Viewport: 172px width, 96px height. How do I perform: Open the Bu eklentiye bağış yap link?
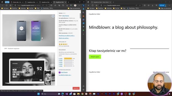(x=65, y=75)
